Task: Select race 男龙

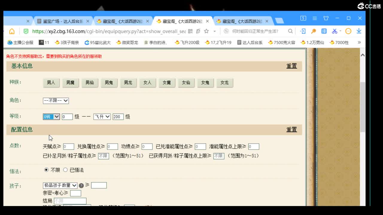Action: (x=128, y=83)
